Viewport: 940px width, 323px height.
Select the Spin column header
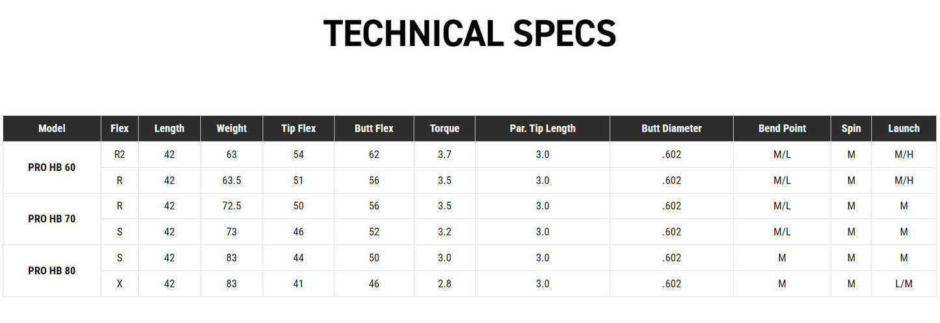coord(851,129)
